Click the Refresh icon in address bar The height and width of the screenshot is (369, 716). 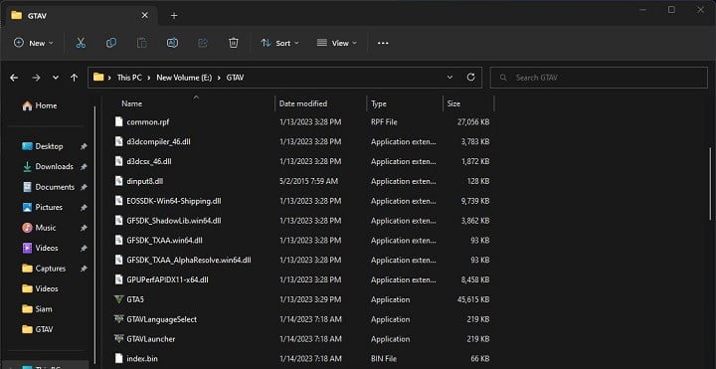click(x=470, y=78)
